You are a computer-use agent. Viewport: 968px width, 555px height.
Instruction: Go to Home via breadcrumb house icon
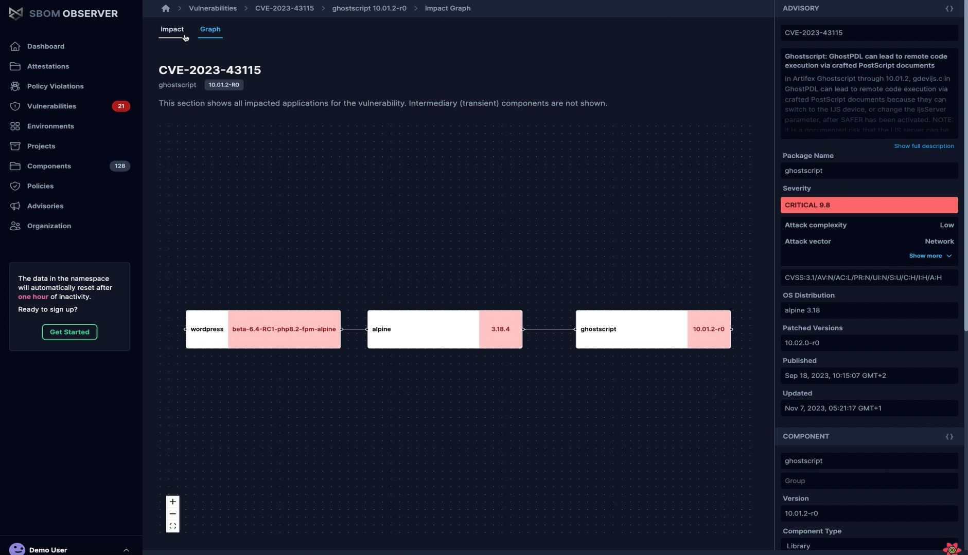(x=165, y=8)
